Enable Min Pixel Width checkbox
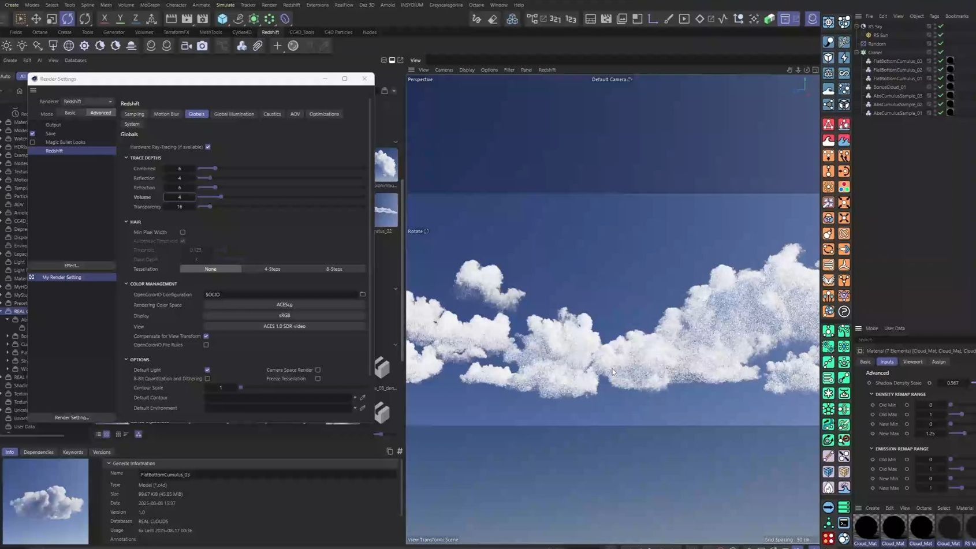The image size is (976, 549). [x=182, y=232]
